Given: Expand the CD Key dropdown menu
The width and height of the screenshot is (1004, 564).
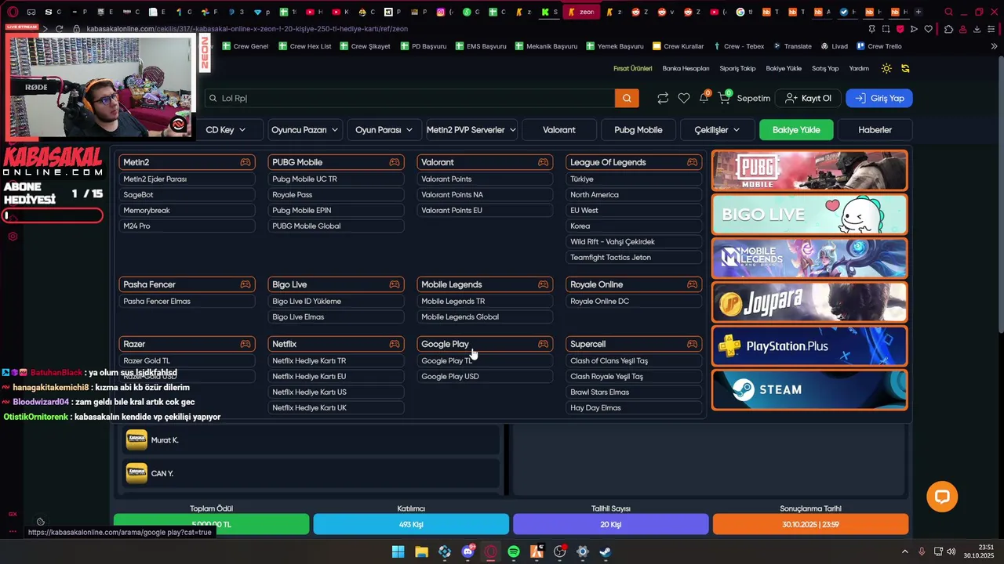Looking at the screenshot, I should click(x=225, y=130).
